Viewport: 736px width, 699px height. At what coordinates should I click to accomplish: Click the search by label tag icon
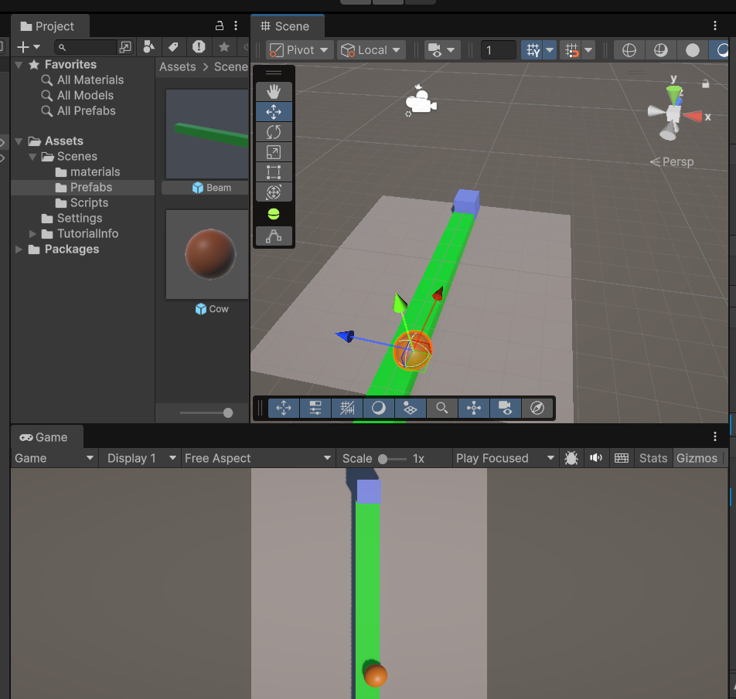point(174,47)
